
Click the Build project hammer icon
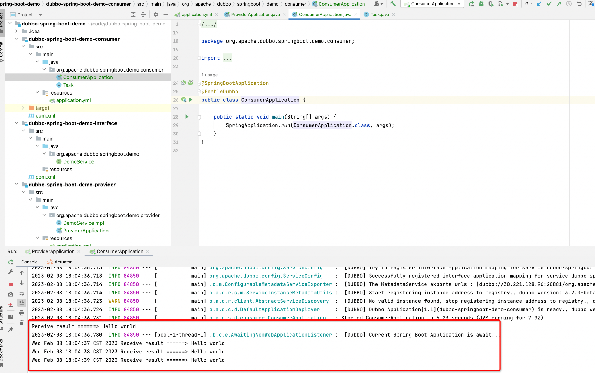[x=393, y=4]
